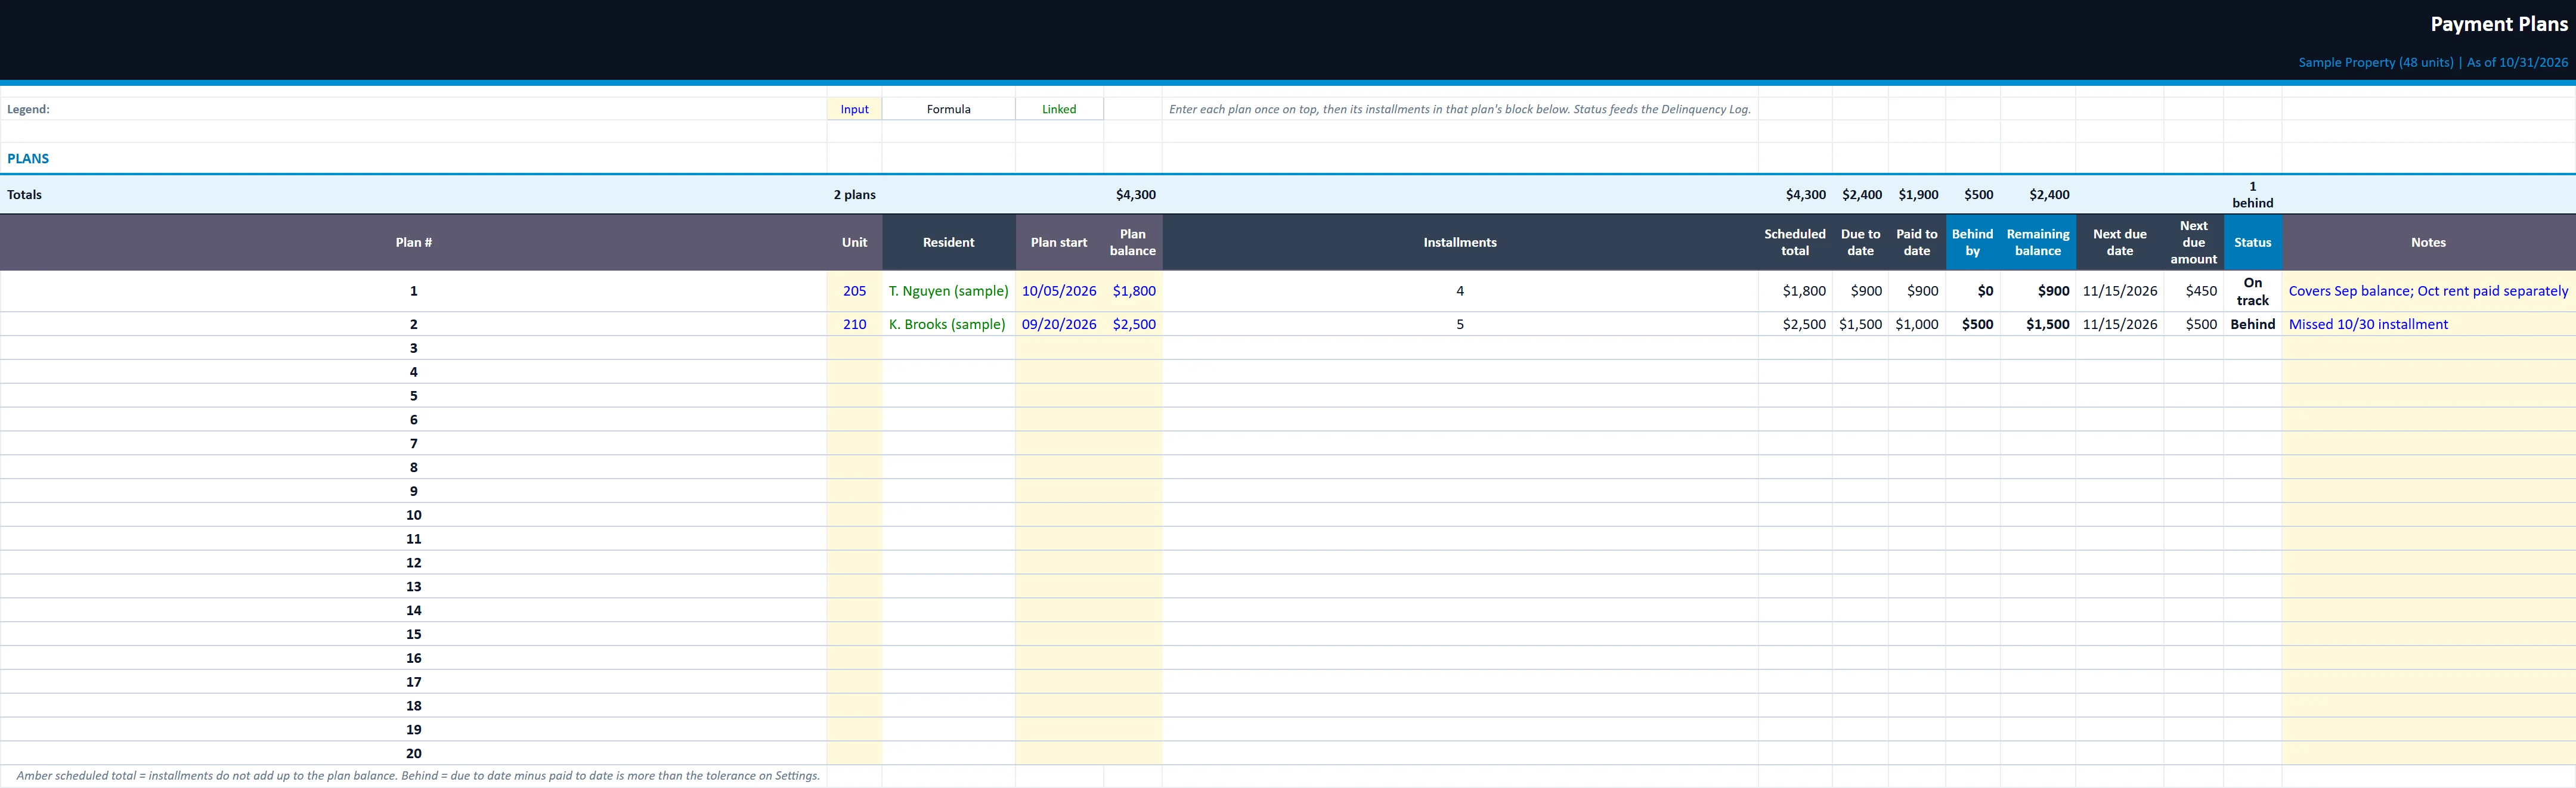Select the $450 next due amount cell

pos(2193,291)
